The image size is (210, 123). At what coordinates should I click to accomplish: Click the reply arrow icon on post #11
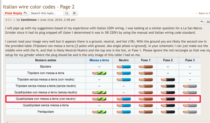coord(202,22)
